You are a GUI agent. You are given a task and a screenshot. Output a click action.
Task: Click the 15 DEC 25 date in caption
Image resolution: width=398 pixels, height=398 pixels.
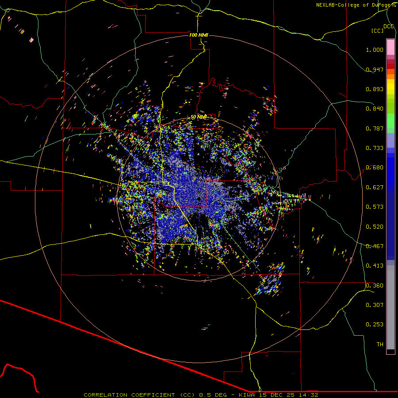tap(276, 395)
